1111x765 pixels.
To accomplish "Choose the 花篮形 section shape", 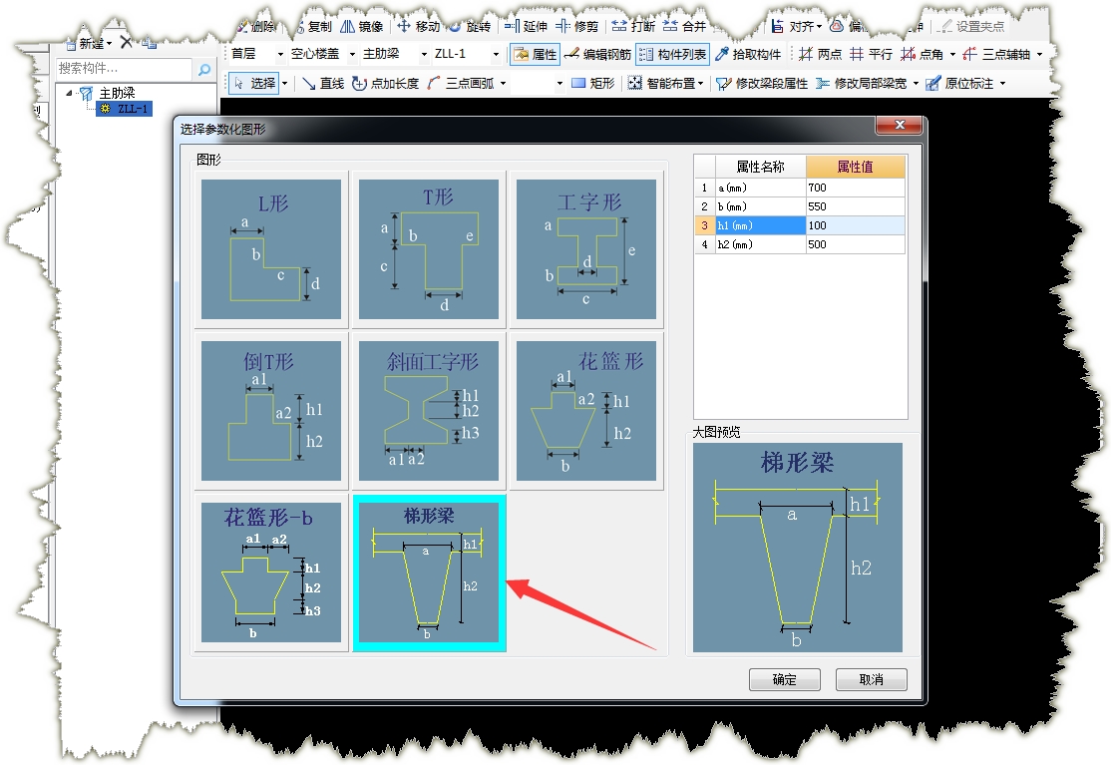I will [x=586, y=411].
